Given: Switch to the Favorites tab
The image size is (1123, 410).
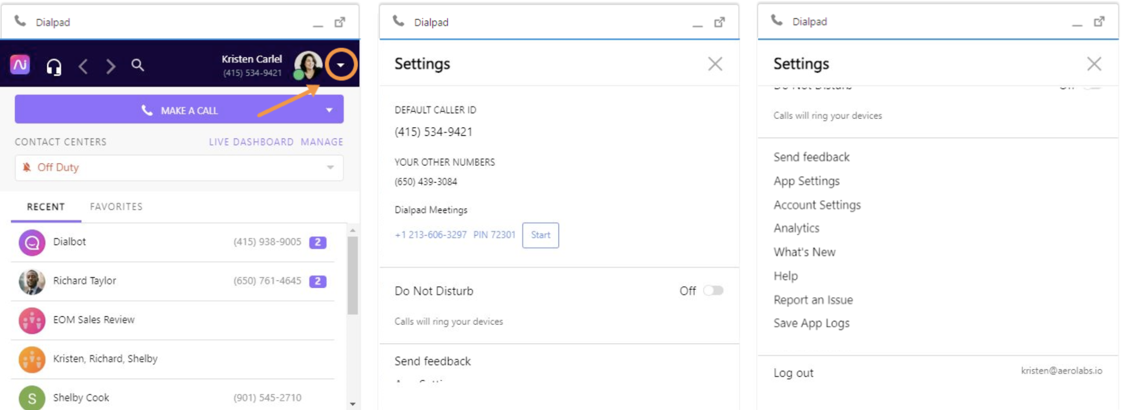Looking at the screenshot, I should click(116, 206).
